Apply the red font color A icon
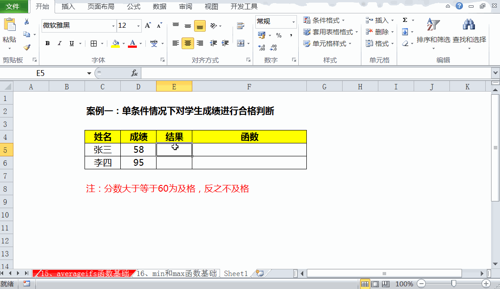This screenshot has width=500, height=289. [132, 44]
